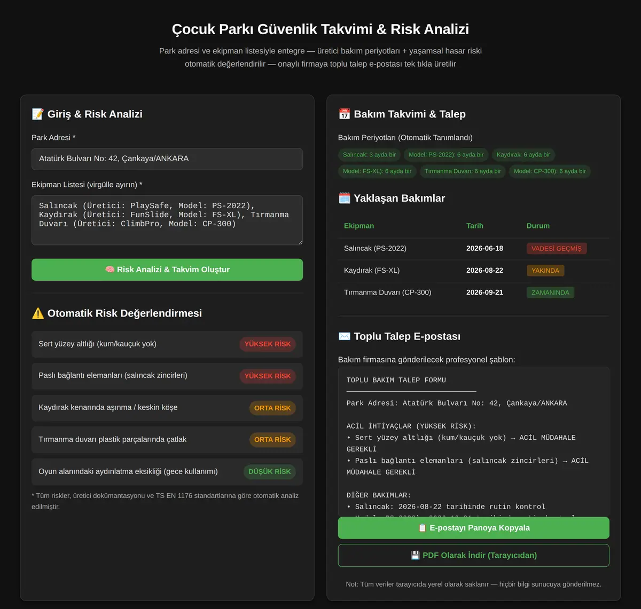Click the memo emoji beside Giriş & Risk Analizi
Viewport: 641px width, 609px height.
click(37, 114)
